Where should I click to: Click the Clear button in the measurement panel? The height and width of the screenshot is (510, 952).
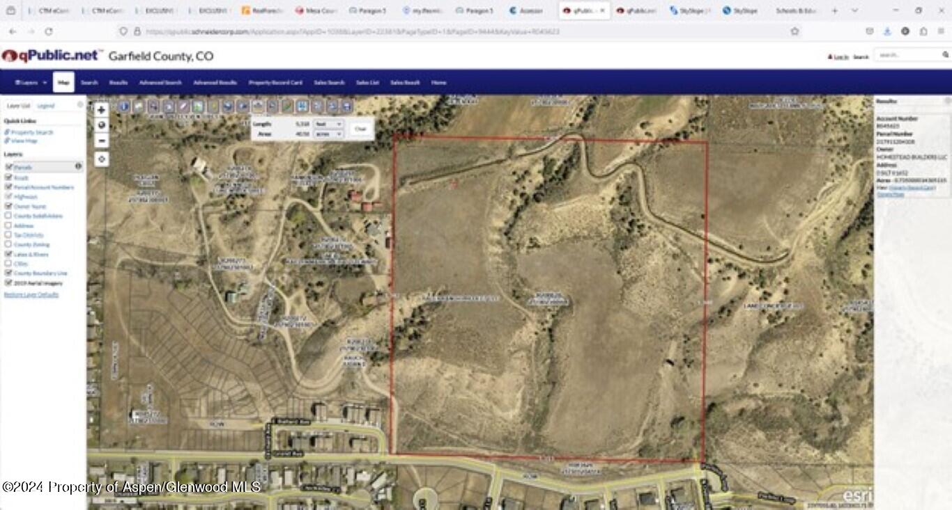coord(362,129)
